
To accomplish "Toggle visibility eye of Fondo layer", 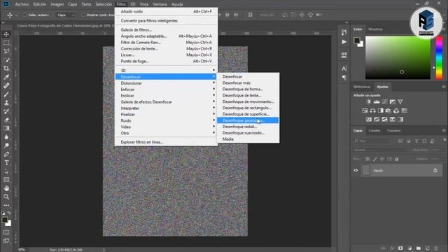I will click(x=356, y=171).
